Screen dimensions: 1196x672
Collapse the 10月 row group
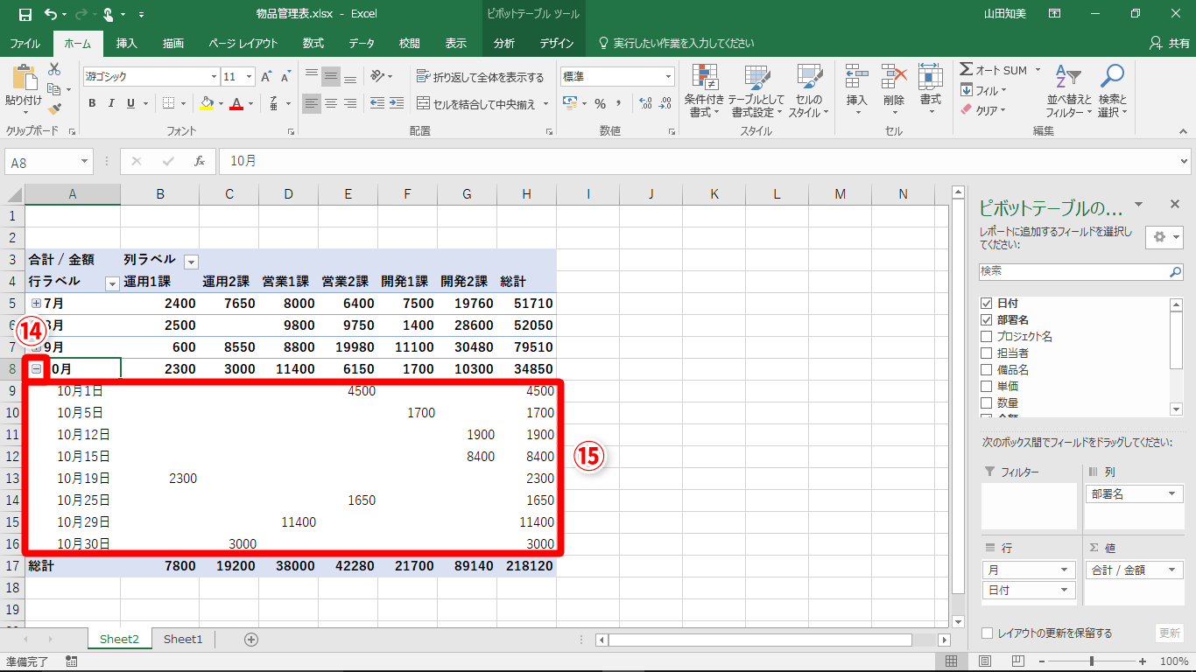(36, 369)
